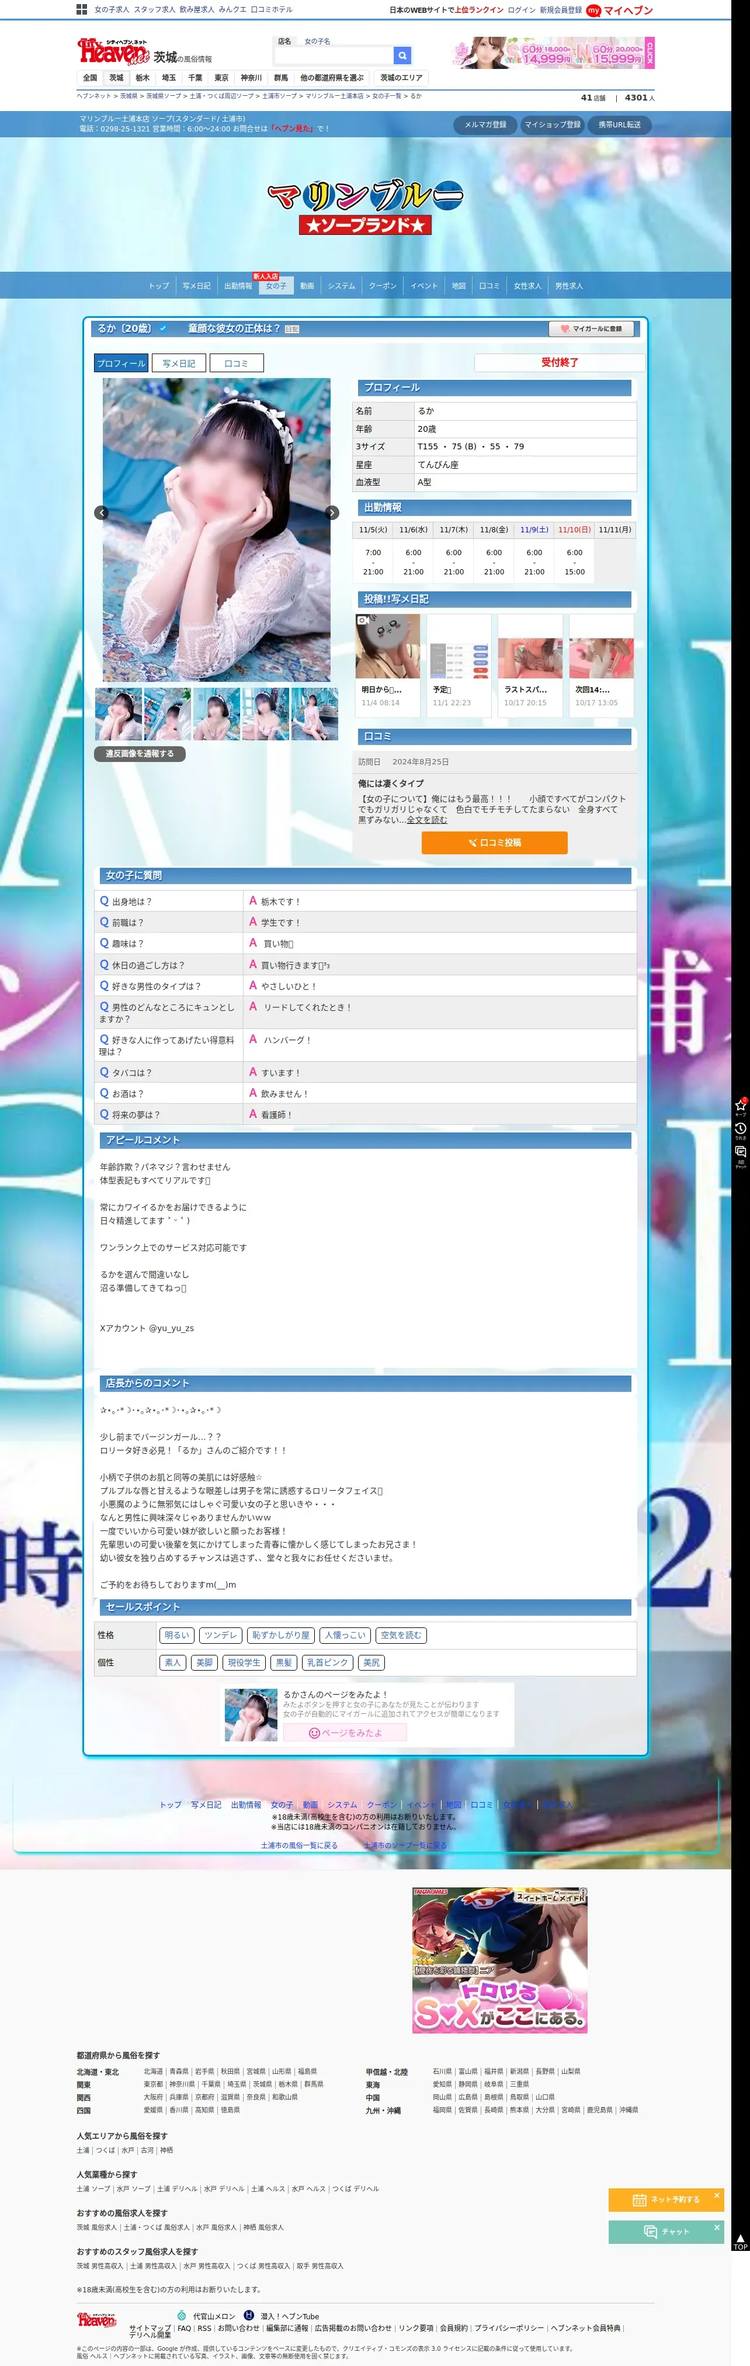This screenshot has height=2366, width=750.
Task: Click the pink ページをみたよ button
Action: point(345,1732)
